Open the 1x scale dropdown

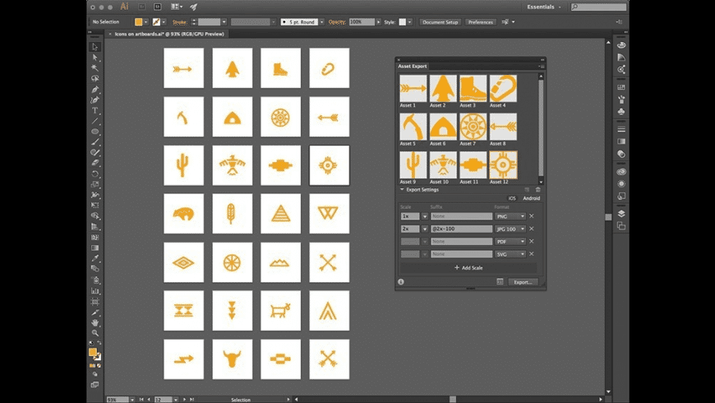pos(425,216)
